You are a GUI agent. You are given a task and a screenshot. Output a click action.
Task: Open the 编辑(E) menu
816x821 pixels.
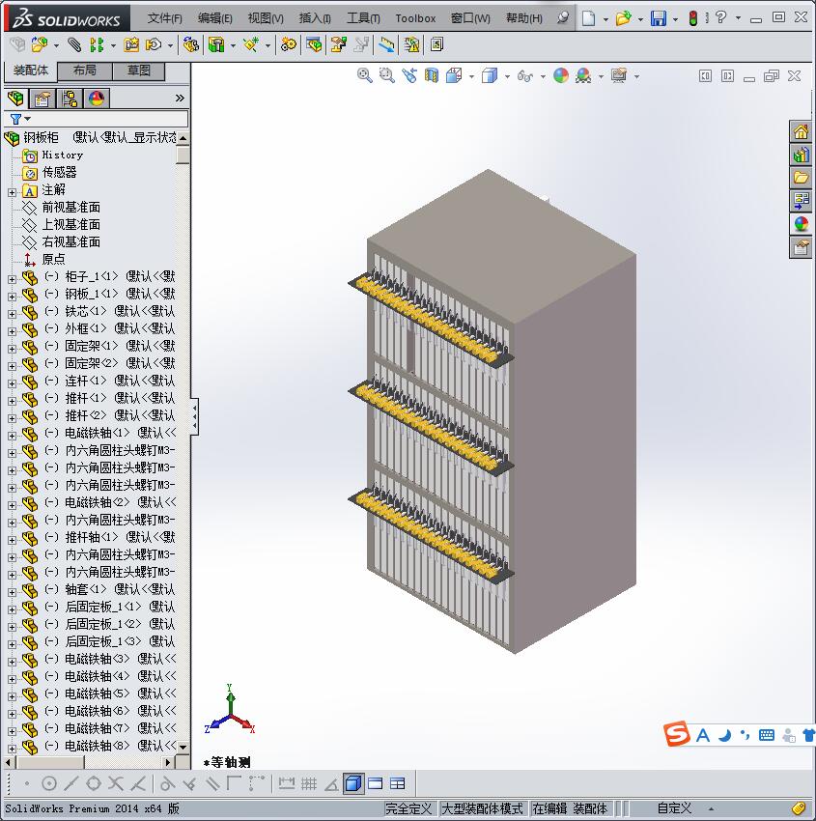click(214, 18)
